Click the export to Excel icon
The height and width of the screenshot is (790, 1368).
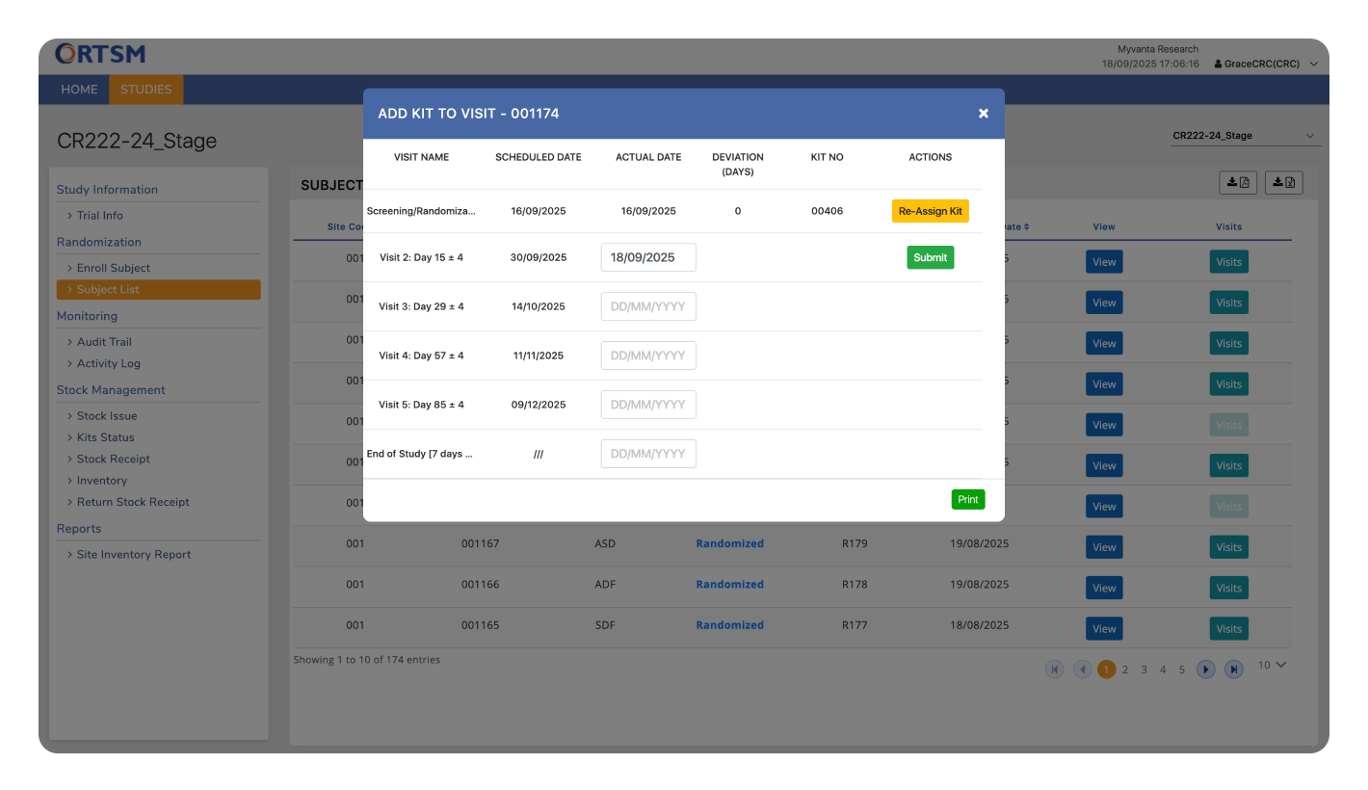(1283, 182)
